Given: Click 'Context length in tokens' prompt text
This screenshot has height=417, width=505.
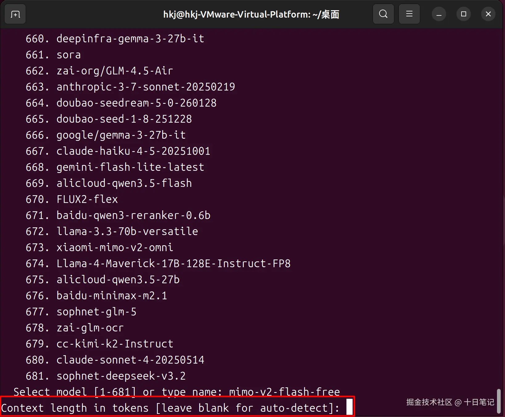Looking at the screenshot, I should point(75,408).
